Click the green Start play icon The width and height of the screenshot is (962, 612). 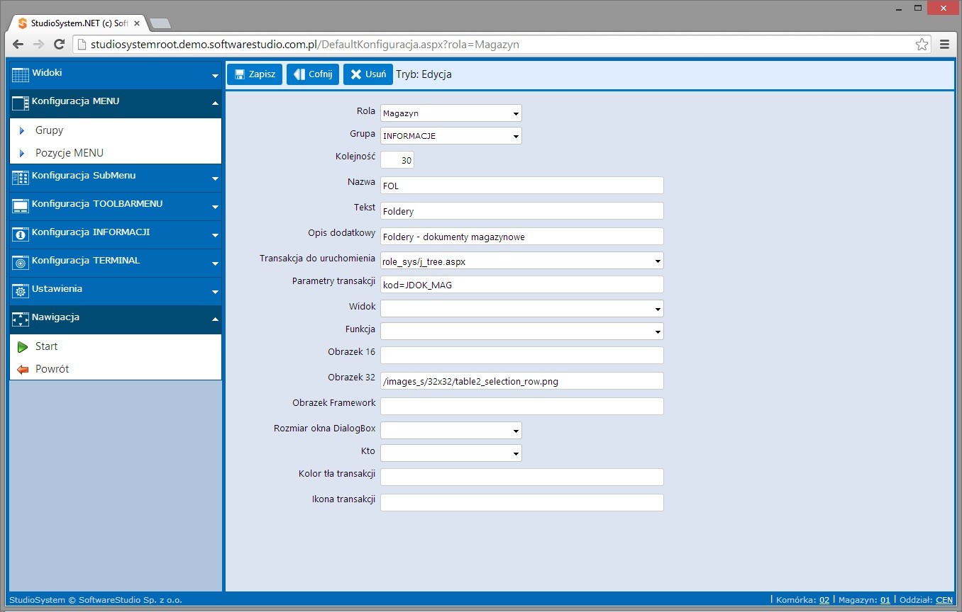(x=23, y=346)
